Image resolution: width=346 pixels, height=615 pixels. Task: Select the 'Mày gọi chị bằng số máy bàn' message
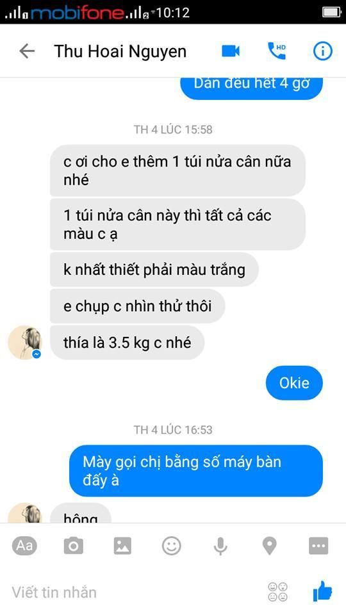pos(196,471)
